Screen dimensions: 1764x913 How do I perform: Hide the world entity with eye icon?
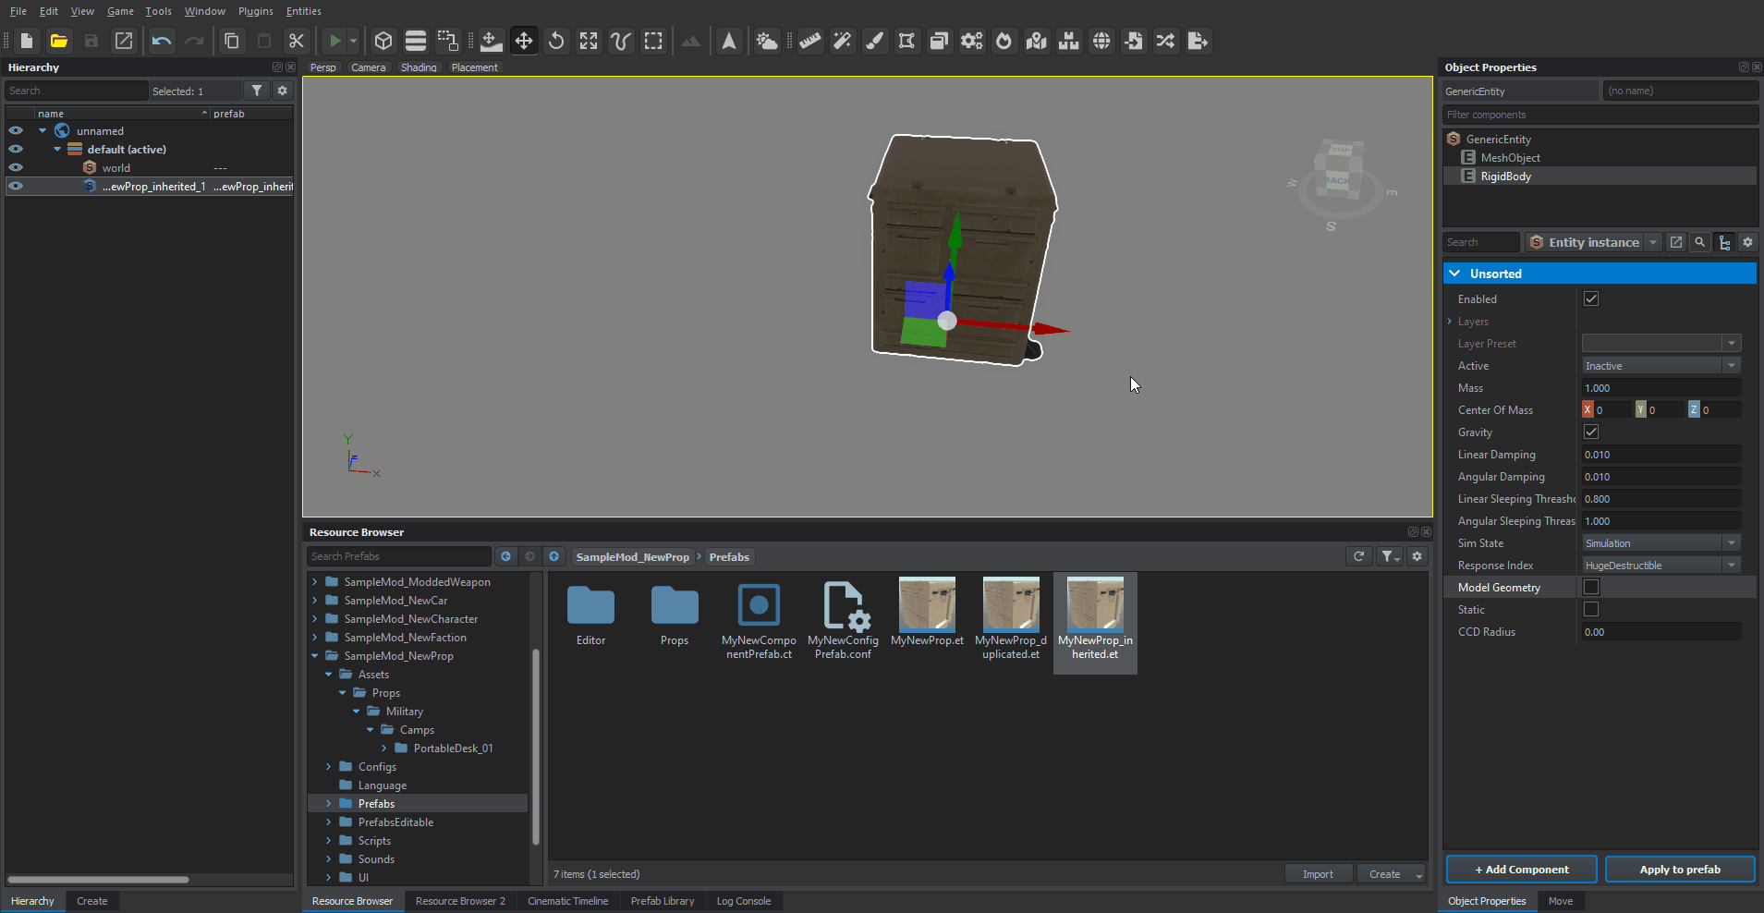click(16, 167)
